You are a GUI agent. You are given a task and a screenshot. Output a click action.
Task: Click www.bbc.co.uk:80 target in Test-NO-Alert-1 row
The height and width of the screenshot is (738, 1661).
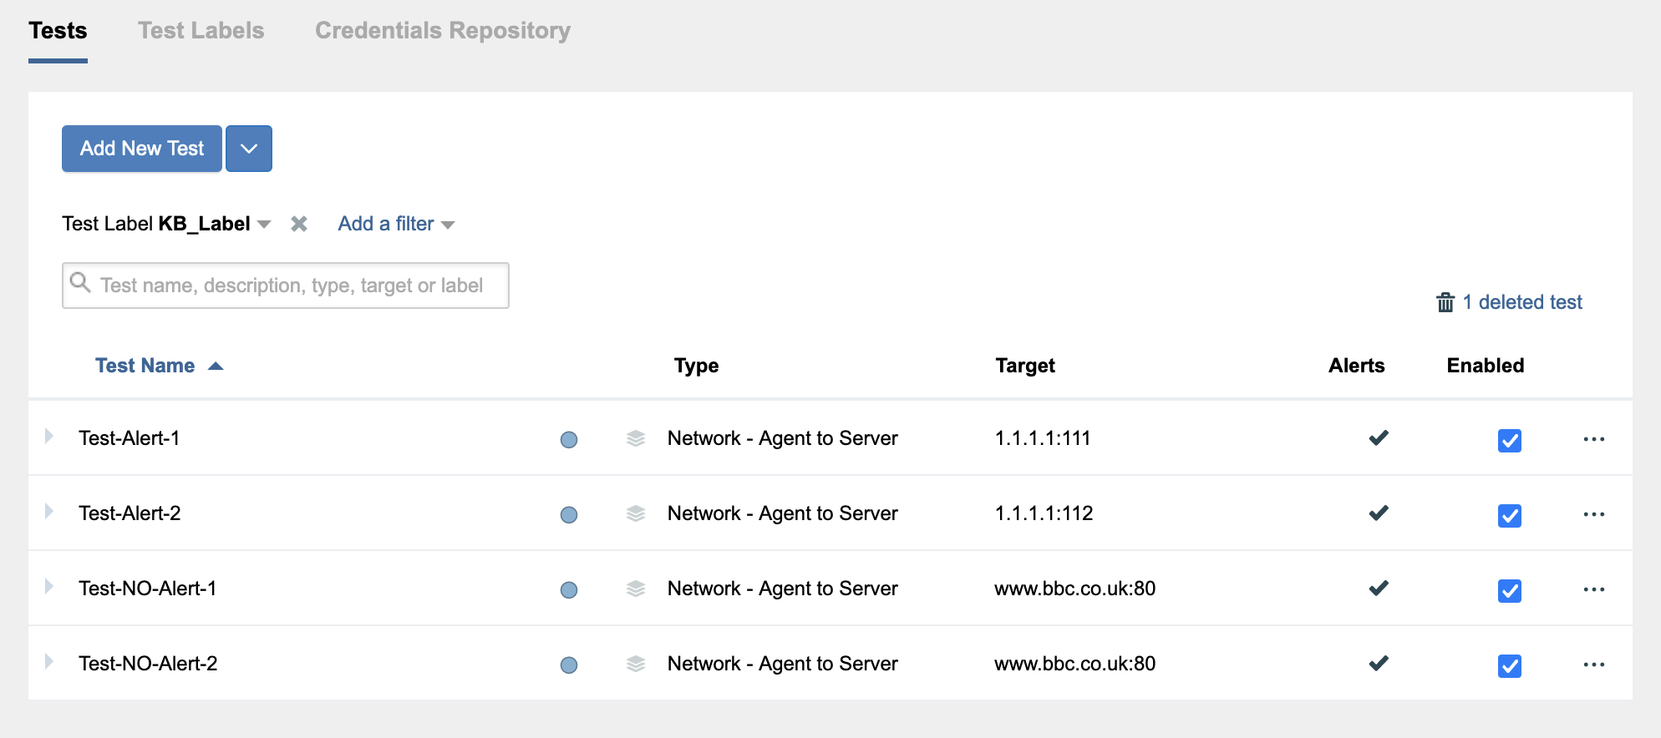tap(1075, 589)
